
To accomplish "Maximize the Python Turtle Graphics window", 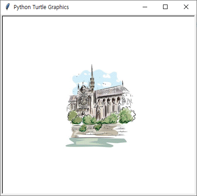I will pyautogui.click(x=165, y=7).
